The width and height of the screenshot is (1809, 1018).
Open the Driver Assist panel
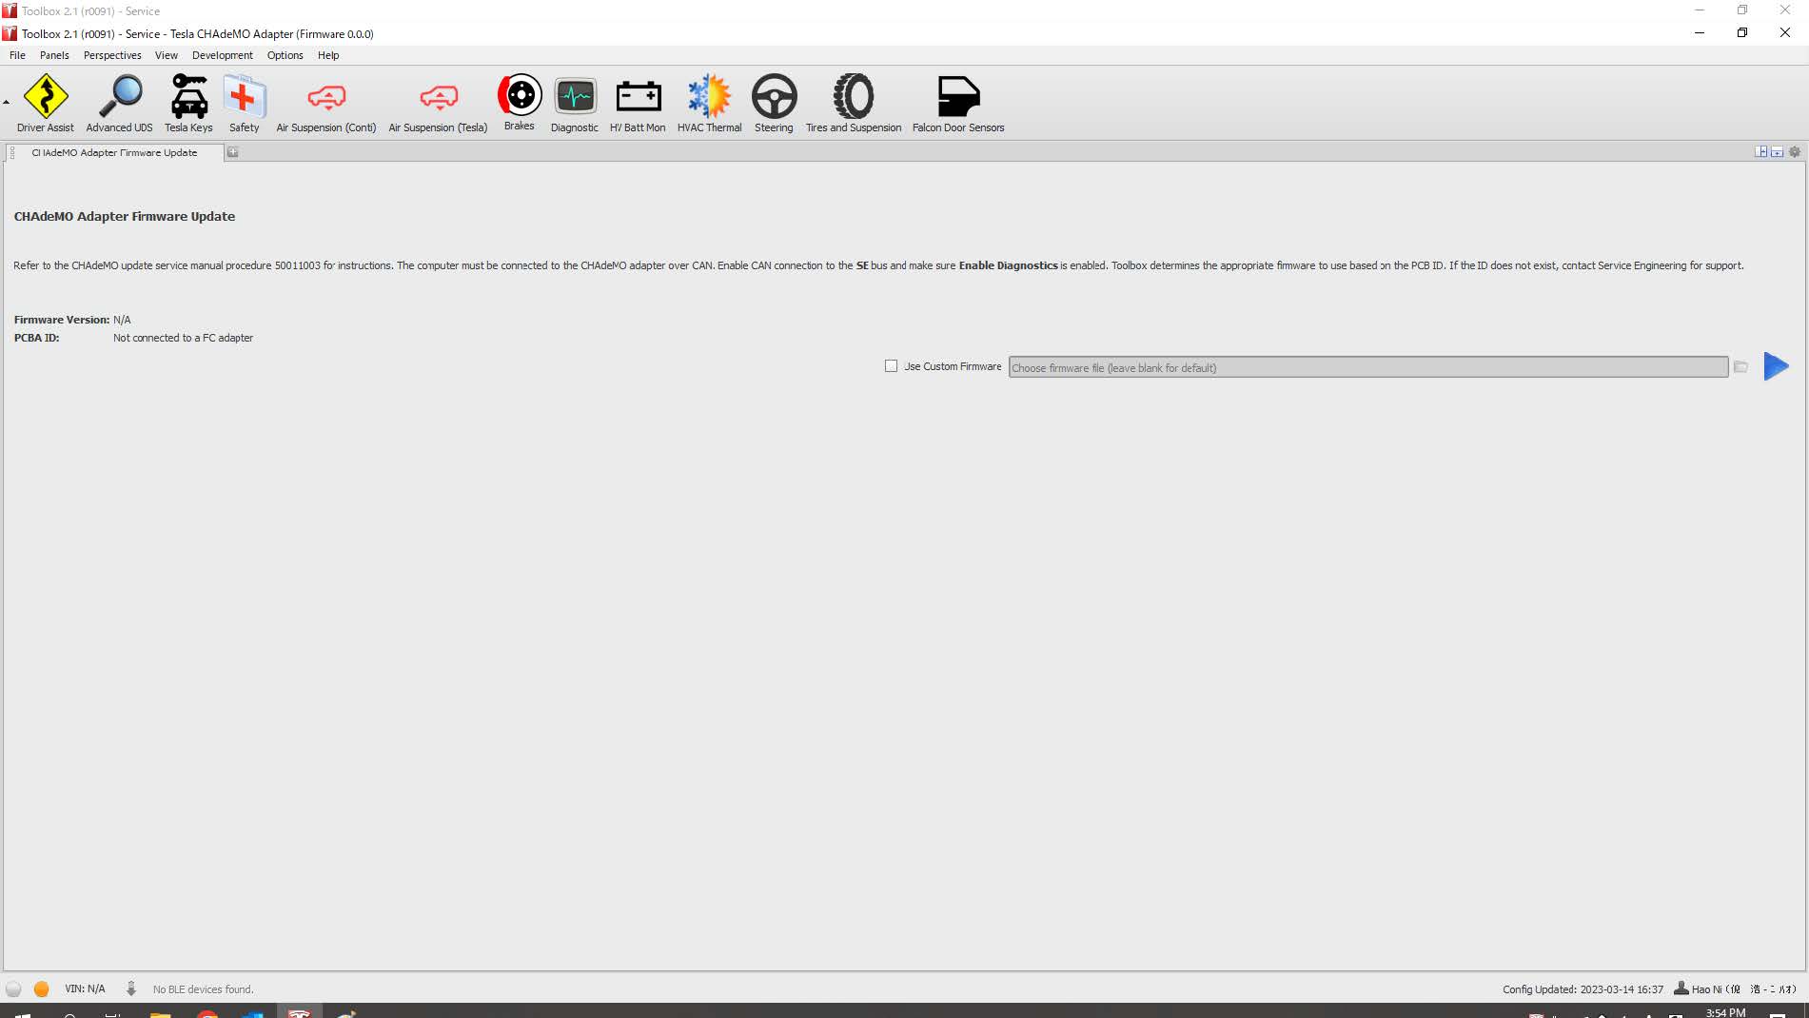pyautogui.click(x=45, y=103)
